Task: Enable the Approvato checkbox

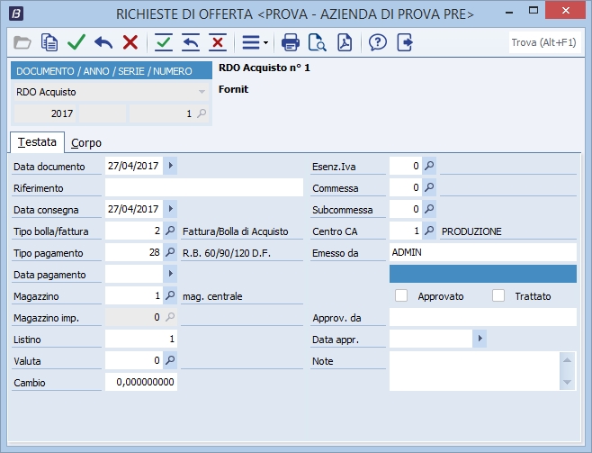Action: pyautogui.click(x=401, y=296)
